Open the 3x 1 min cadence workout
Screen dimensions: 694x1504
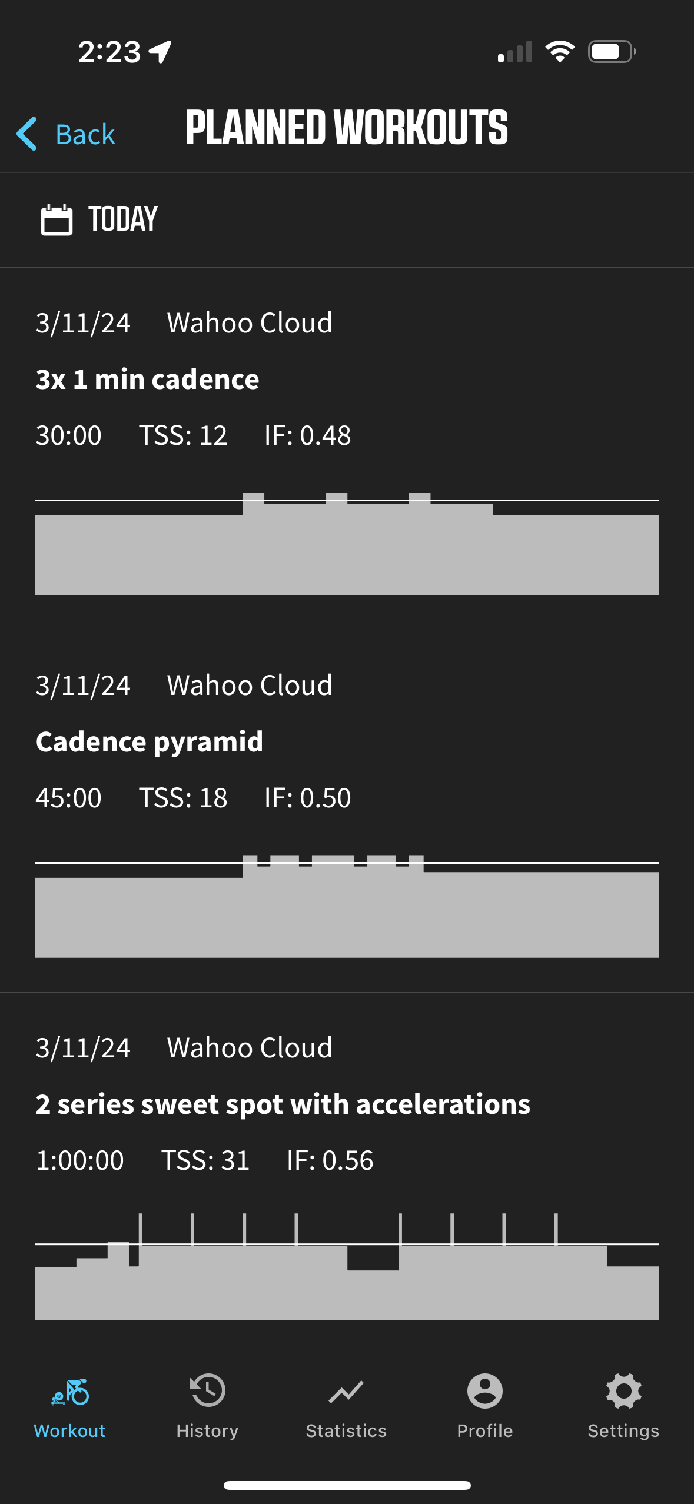[147, 380]
